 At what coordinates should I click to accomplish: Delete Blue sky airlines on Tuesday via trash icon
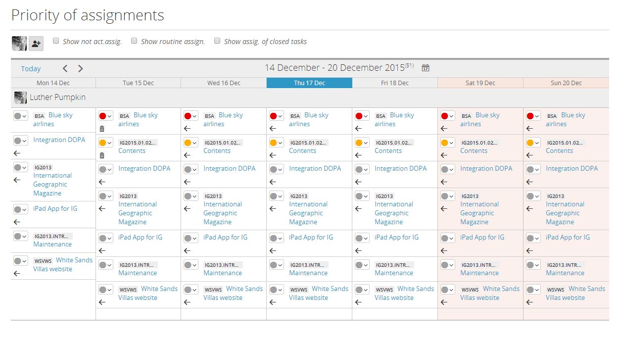tap(102, 129)
